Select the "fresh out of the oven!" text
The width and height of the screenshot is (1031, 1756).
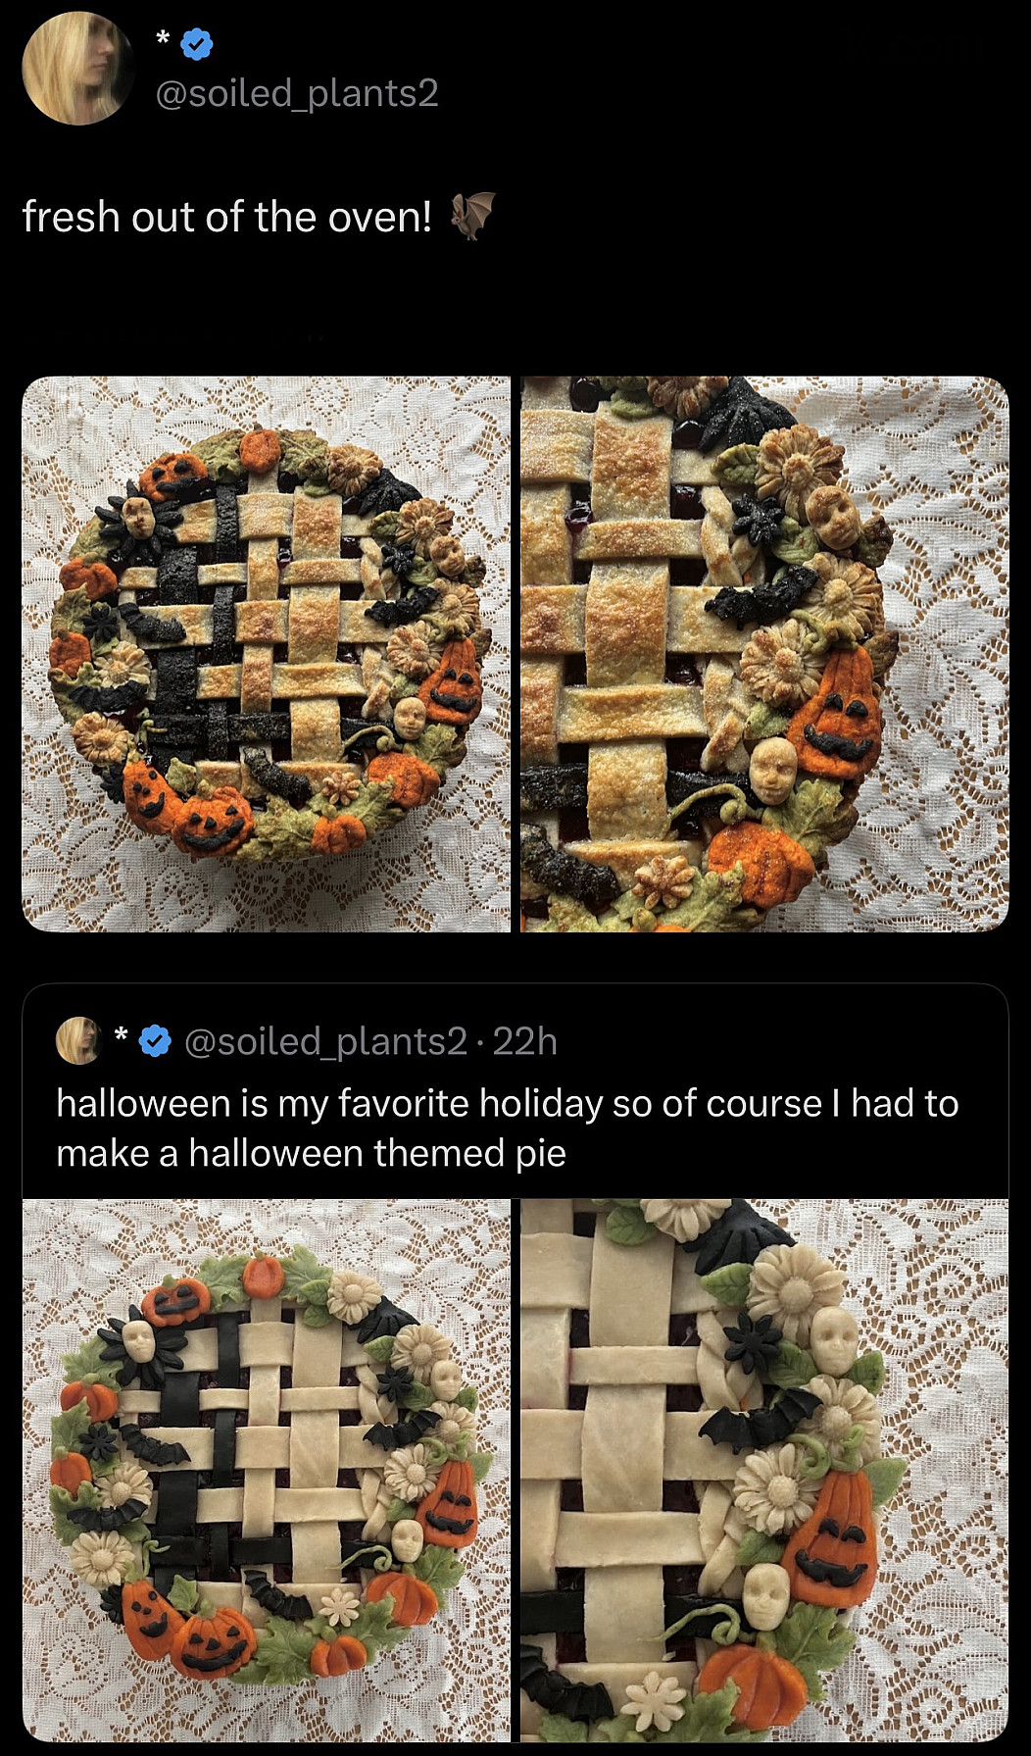(226, 217)
